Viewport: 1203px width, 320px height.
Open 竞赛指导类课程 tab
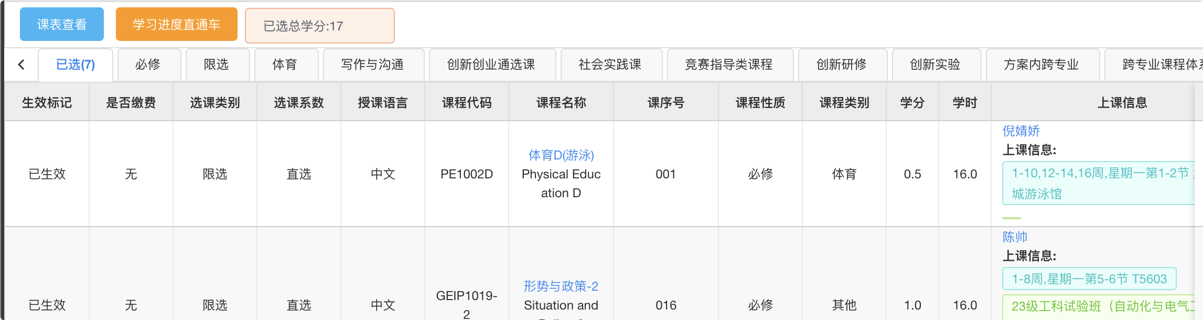(728, 65)
